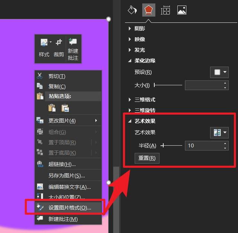Screen dimensions: 238x233
Task: Select the Effects pentagon tab icon
Action: [x=149, y=10]
